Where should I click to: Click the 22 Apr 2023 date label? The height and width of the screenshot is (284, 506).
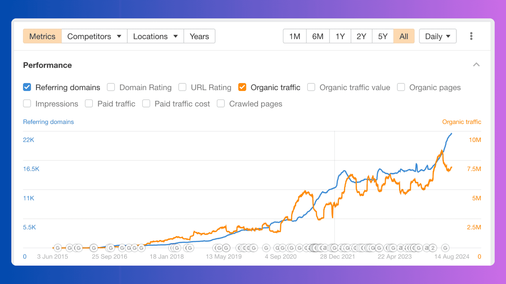pos(395,257)
